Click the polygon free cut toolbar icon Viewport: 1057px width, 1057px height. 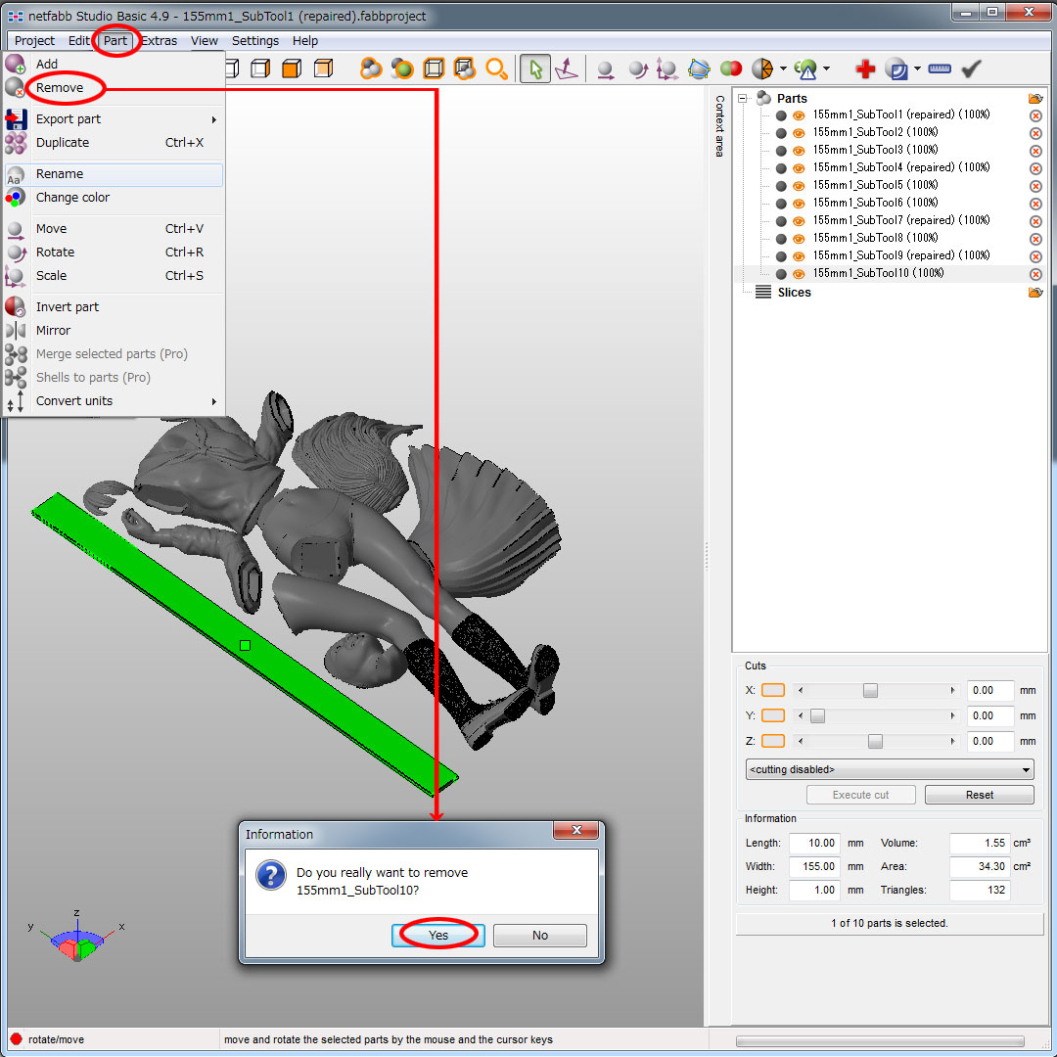point(699,69)
